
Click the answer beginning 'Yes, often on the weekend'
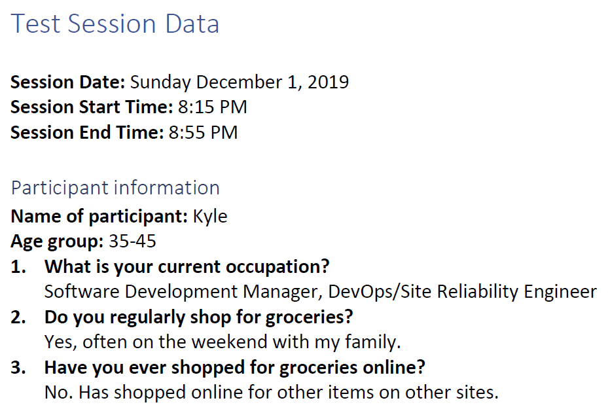pos(223,342)
